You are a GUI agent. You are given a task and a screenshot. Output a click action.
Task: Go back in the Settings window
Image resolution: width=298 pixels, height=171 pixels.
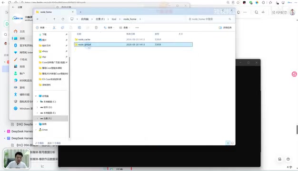pos(13,7)
